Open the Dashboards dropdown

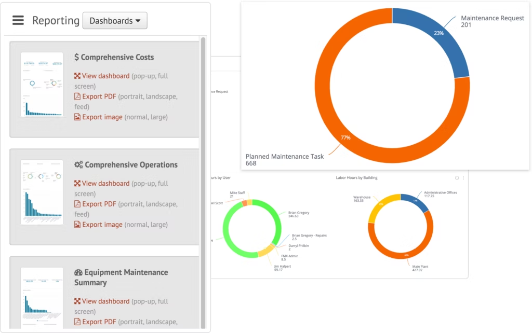click(114, 21)
